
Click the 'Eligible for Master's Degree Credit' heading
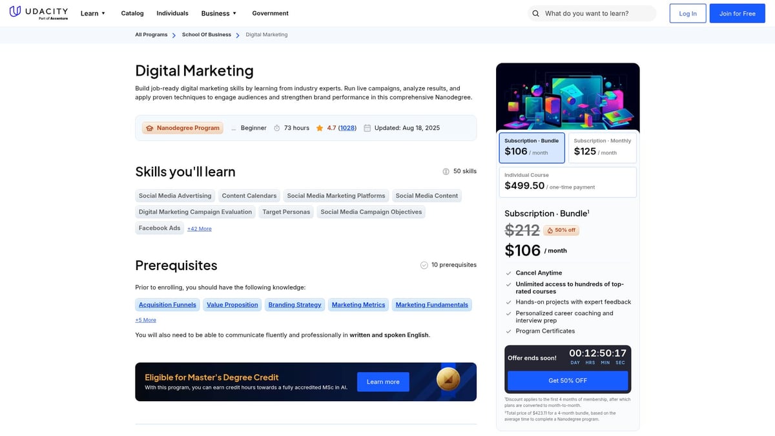tap(212, 377)
